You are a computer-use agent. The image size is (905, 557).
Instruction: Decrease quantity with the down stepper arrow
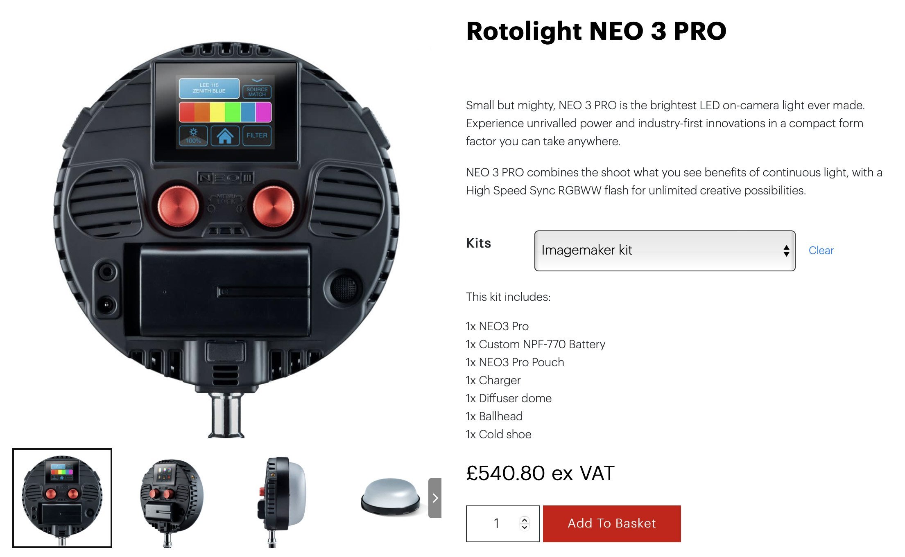point(525,527)
